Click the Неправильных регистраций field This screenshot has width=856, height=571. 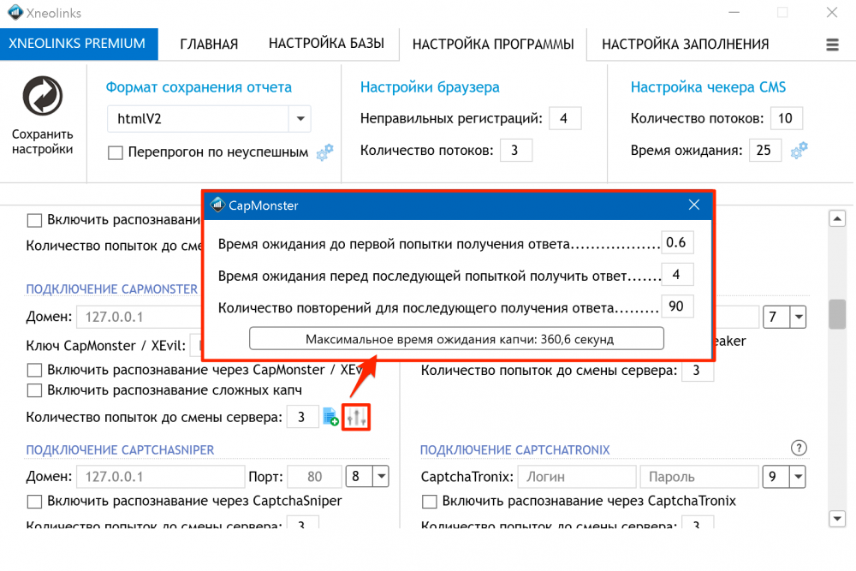point(565,118)
